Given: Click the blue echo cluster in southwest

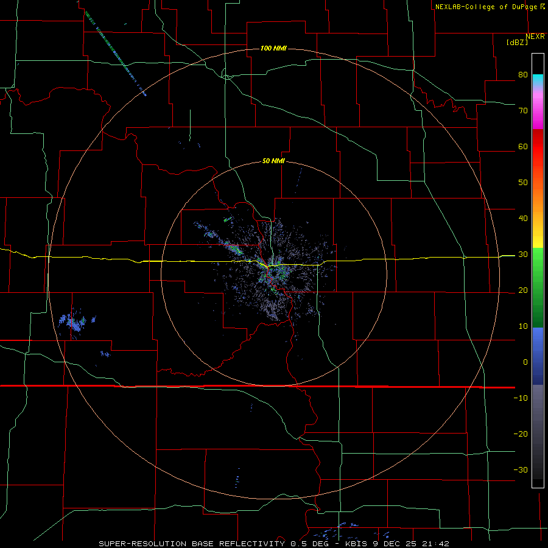Looking at the screenshot, I should click(x=76, y=323).
